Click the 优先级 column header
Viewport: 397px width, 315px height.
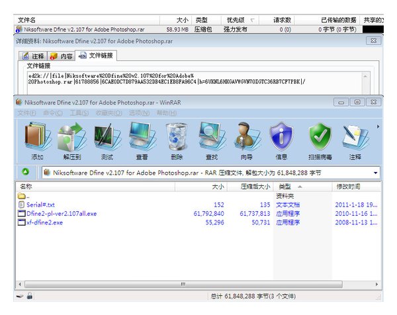(240, 20)
